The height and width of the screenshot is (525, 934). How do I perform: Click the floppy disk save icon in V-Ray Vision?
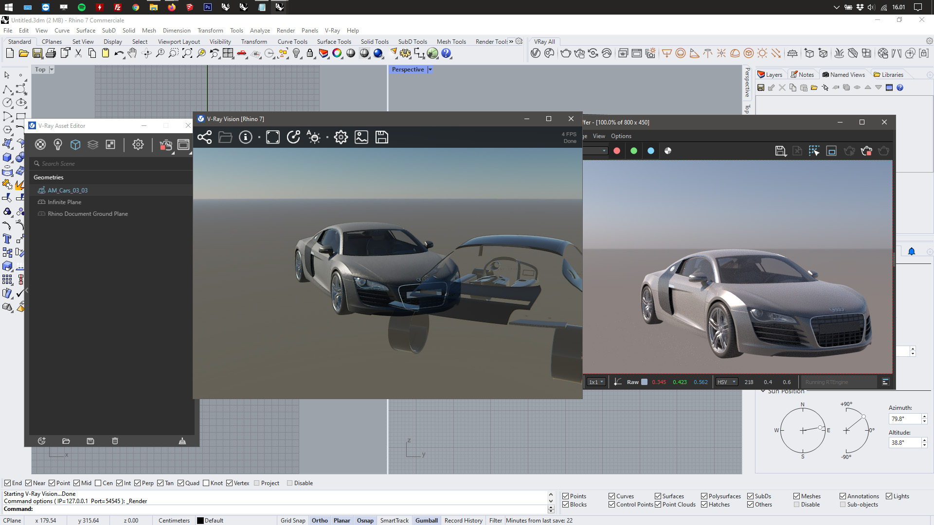coord(382,137)
